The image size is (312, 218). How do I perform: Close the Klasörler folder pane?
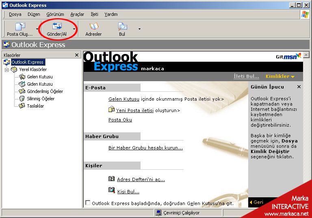coord(77,55)
